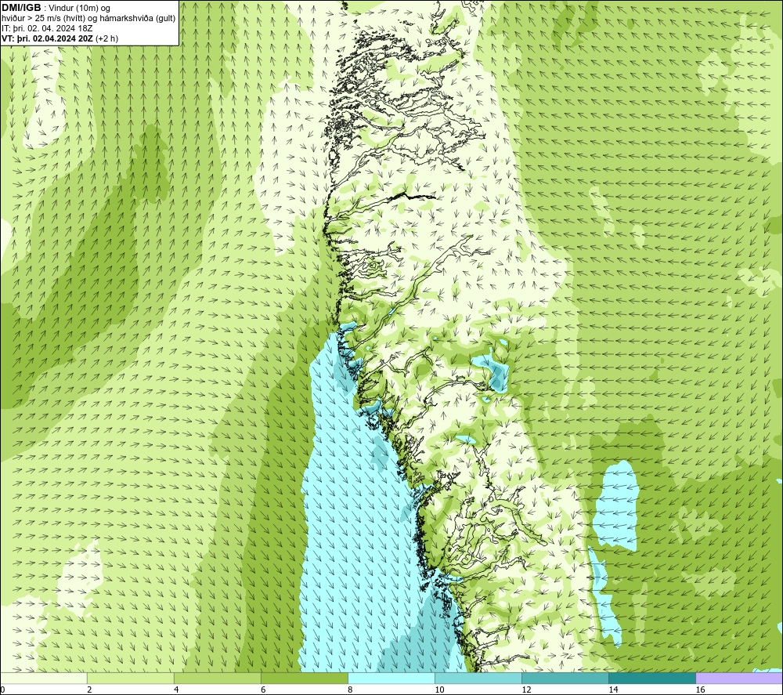
Task: Click the DMI/IGB title text
Action: pos(21,8)
